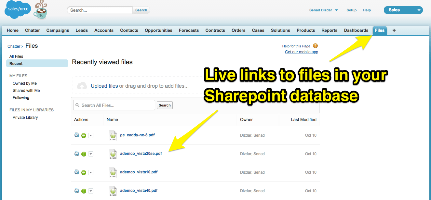The width and height of the screenshot is (431, 200).
Task: Open the action dropdown for ademco_vista40.pdf
Action: point(91,191)
